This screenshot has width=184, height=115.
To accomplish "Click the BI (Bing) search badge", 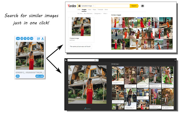I will [x=28, y=39].
